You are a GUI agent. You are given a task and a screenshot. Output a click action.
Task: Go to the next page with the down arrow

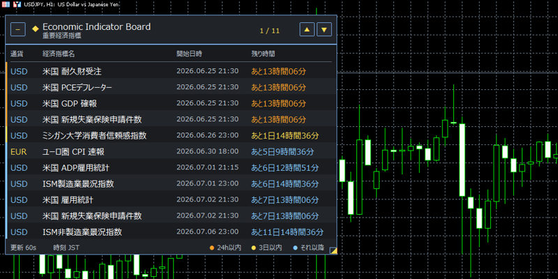[324, 29]
